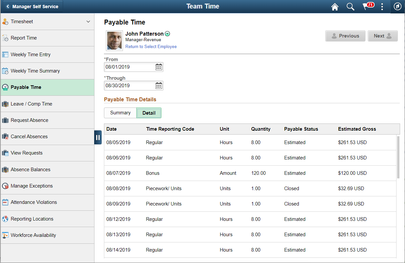Screen dimensions: 405x263
Task: Click the Bonus time reporting code
Action: tap(153, 173)
